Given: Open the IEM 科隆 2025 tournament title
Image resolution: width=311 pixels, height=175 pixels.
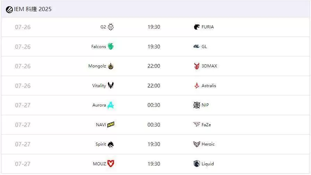Looking at the screenshot, I should pos(33,9).
